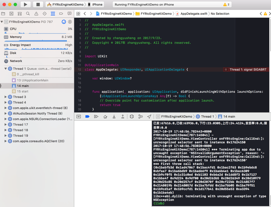The height and width of the screenshot is (207, 271).
Task: Click the Run (play) button
Action: pos(25,4)
